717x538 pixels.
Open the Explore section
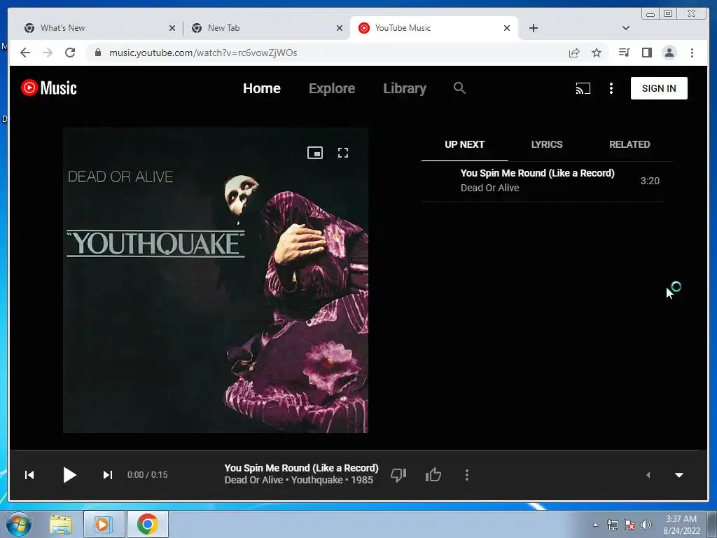click(332, 88)
